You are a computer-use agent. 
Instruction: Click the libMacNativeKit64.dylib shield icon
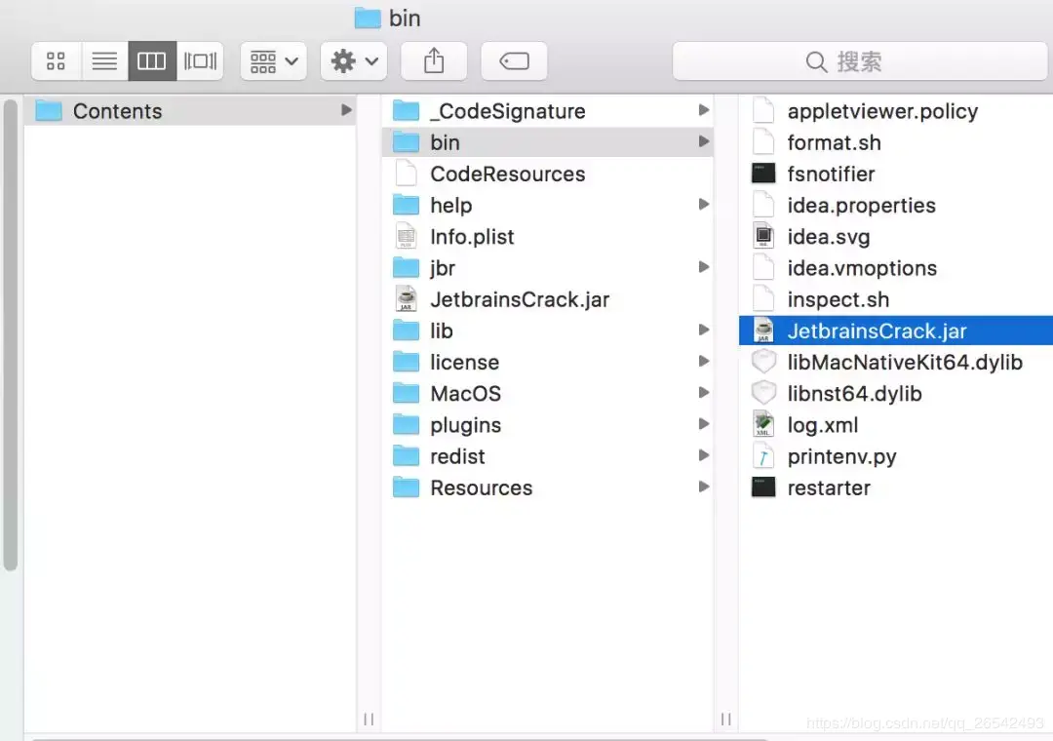click(x=762, y=362)
